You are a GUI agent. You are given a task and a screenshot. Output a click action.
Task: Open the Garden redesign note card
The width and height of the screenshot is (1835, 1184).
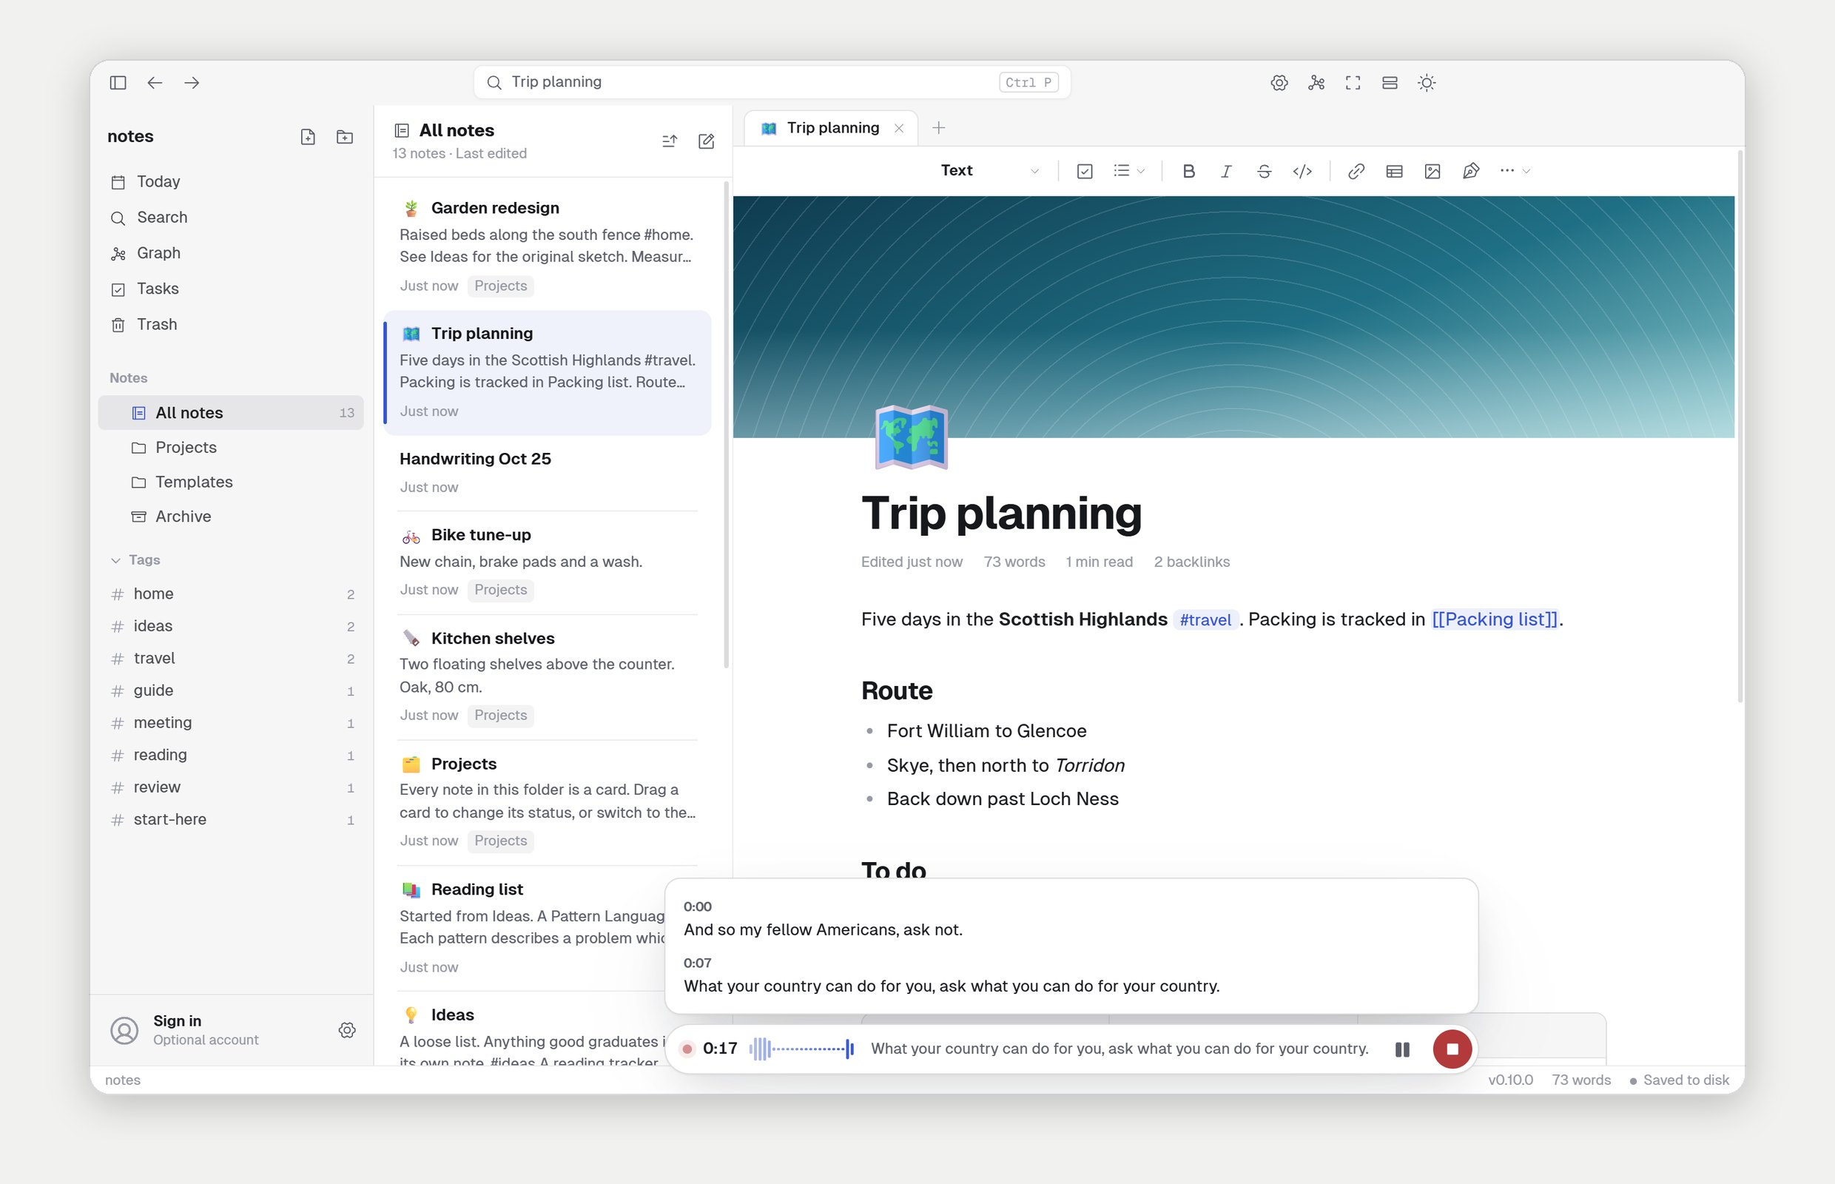548,248
